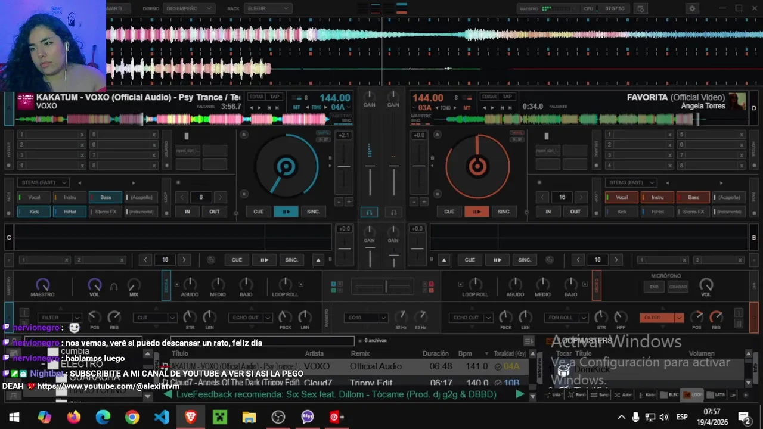The width and height of the screenshot is (763, 429).
Task: Set loop IN on left deck
Action: click(x=187, y=212)
